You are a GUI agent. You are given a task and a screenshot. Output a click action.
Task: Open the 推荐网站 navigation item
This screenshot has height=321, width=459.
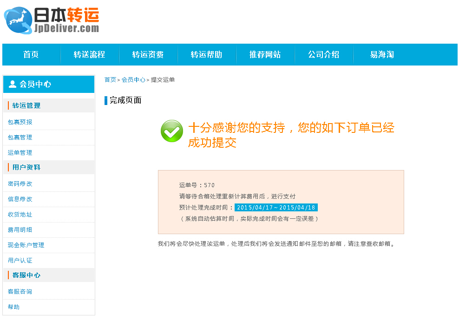pyautogui.click(x=265, y=54)
